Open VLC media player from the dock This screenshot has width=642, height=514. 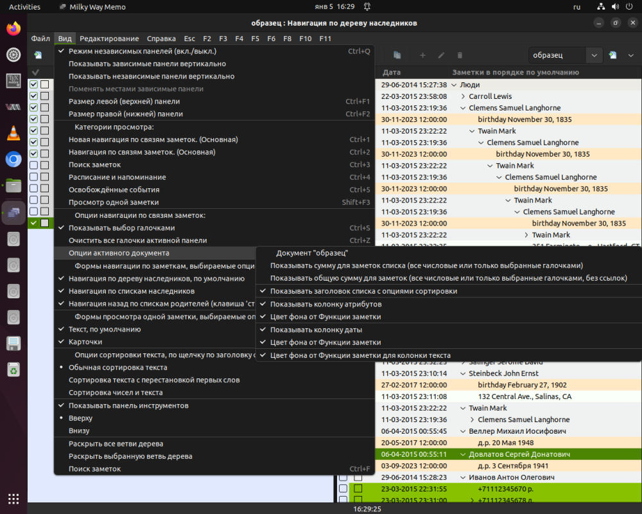point(13,133)
